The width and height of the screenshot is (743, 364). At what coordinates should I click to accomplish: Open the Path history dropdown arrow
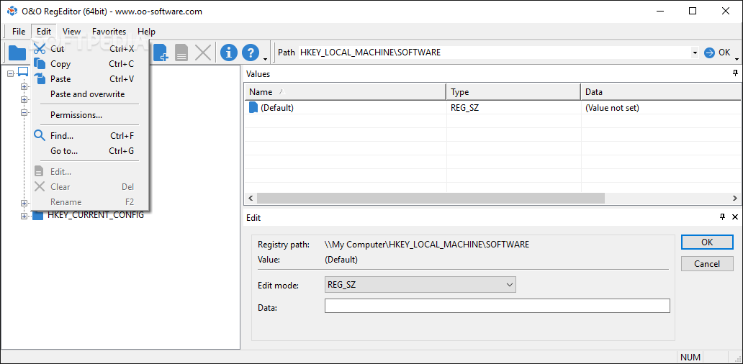(x=695, y=53)
